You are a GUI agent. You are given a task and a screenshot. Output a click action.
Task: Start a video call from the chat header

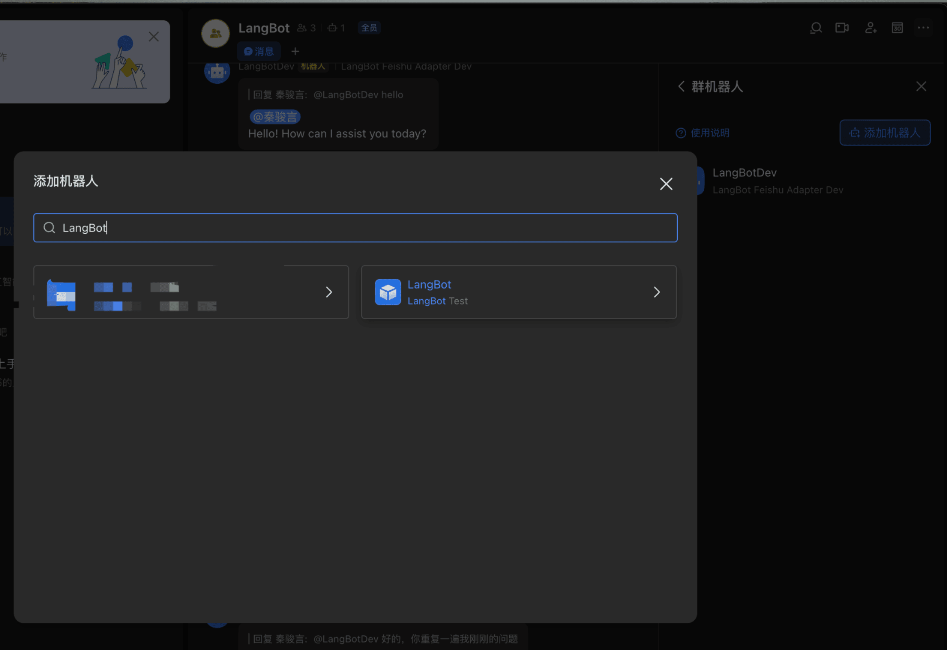click(x=842, y=27)
